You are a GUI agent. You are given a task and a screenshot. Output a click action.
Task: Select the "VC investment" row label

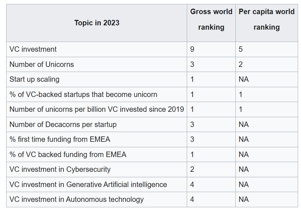click(33, 49)
